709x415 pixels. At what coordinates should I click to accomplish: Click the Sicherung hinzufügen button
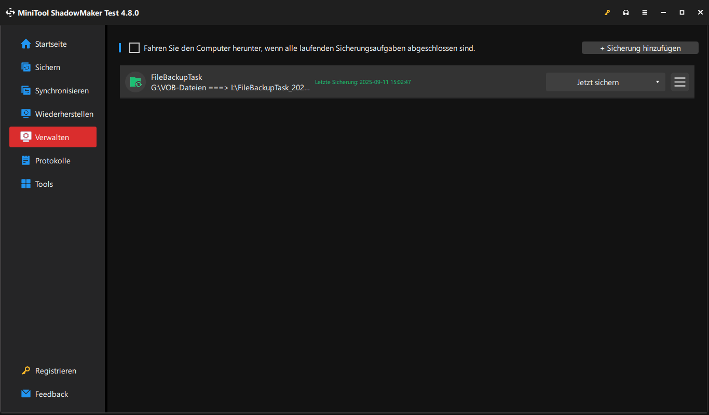(x=640, y=48)
